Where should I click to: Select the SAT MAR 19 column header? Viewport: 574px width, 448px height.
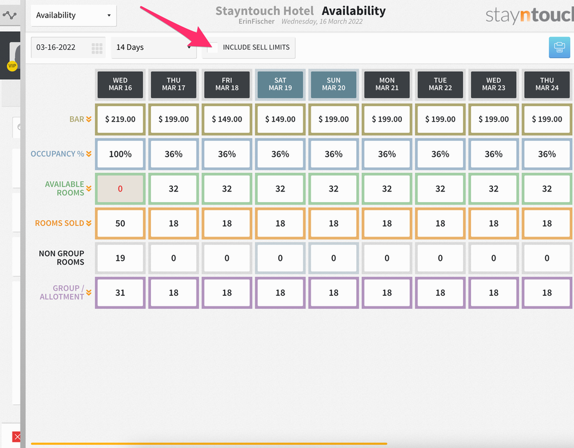280,84
